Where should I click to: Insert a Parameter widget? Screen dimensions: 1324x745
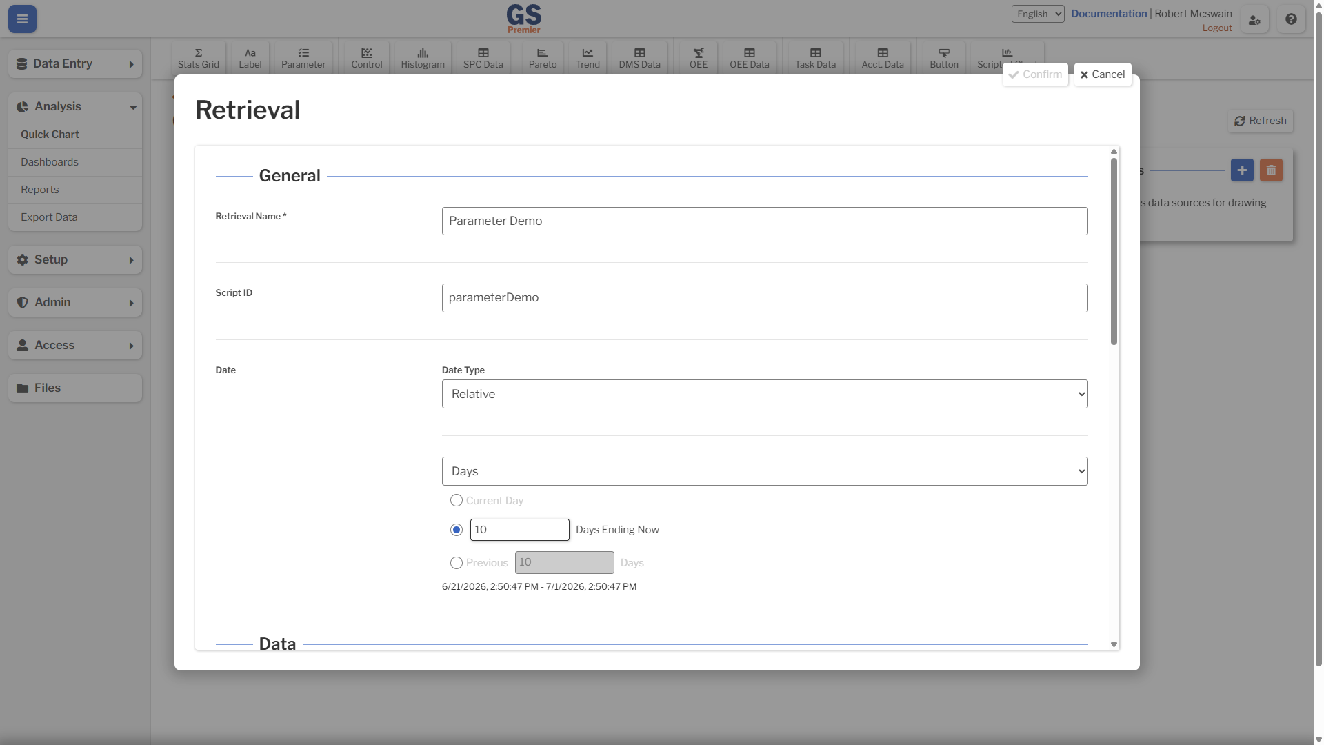click(303, 58)
